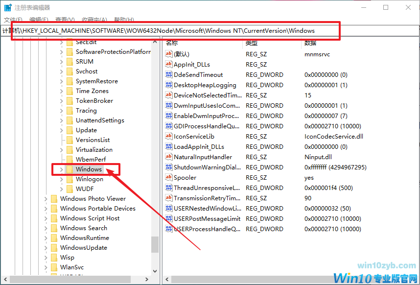Viewport: 420px width, 285px height.
Task: Expand the WlanSvc key
Action: (x=46, y=267)
